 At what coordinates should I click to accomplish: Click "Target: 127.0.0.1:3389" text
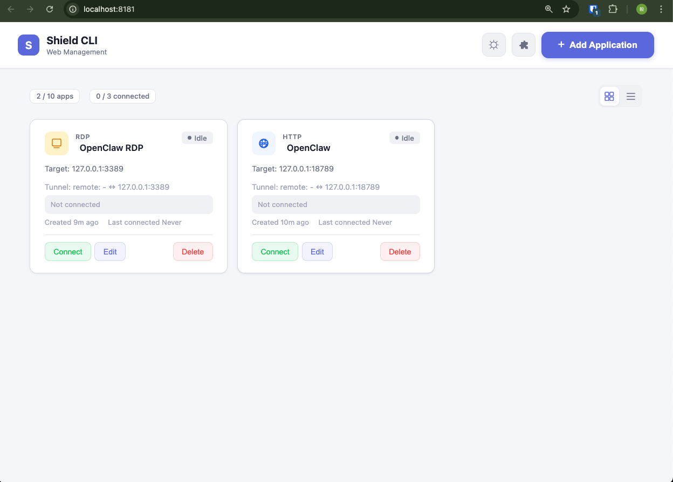tap(84, 169)
